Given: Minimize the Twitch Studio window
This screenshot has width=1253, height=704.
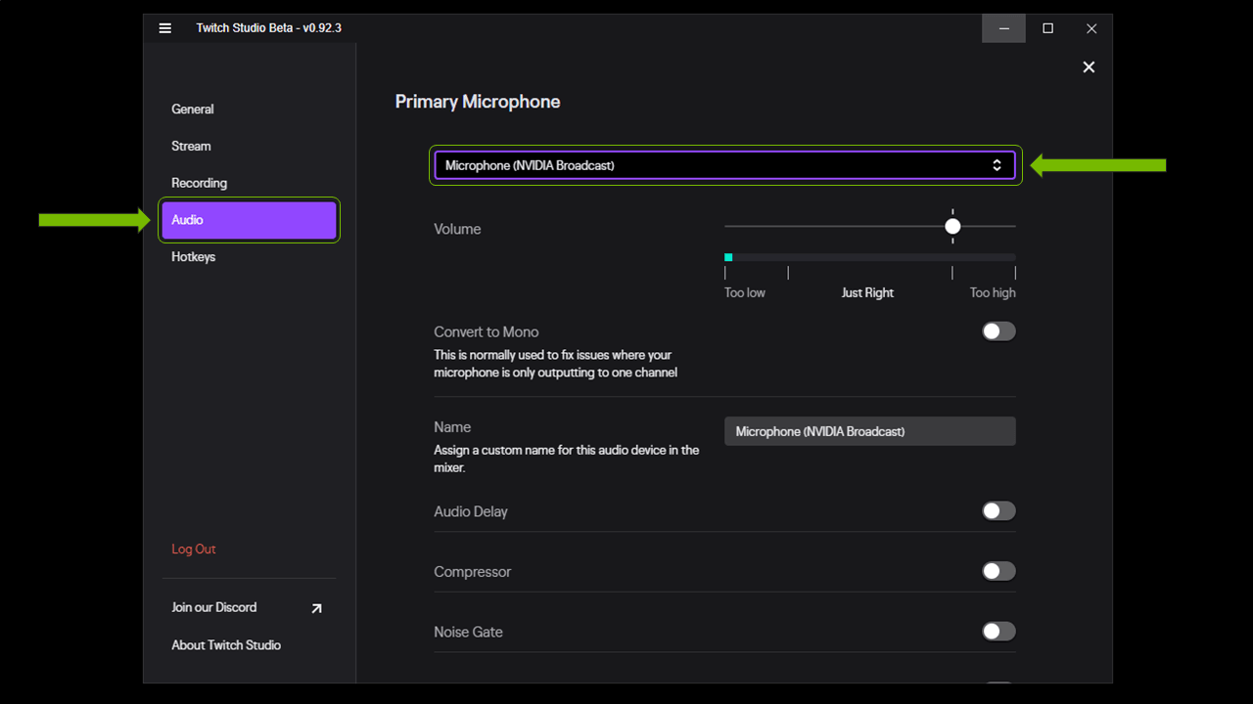Looking at the screenshot, I should [1003, 28].
